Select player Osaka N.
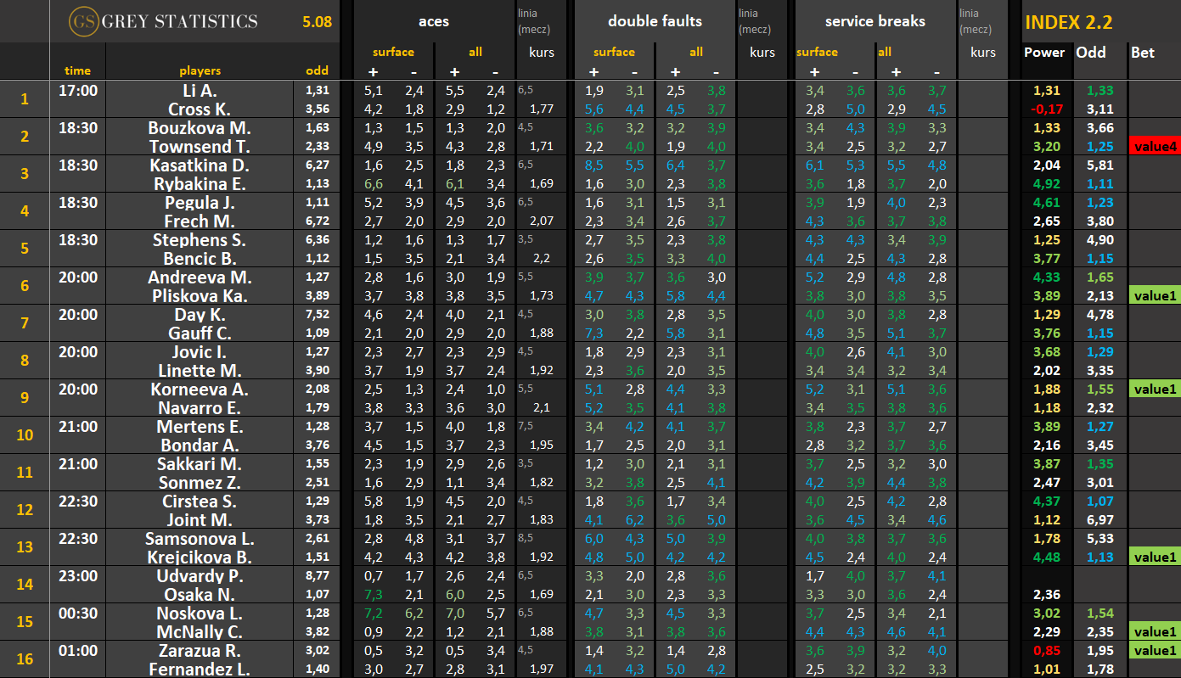 [x=200, y=594]
